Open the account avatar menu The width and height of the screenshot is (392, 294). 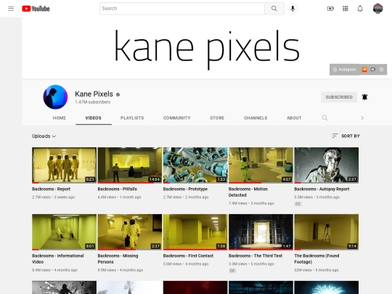point(377,9)
